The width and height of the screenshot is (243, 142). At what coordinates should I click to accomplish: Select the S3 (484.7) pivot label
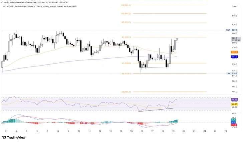(x=126, y=92)
